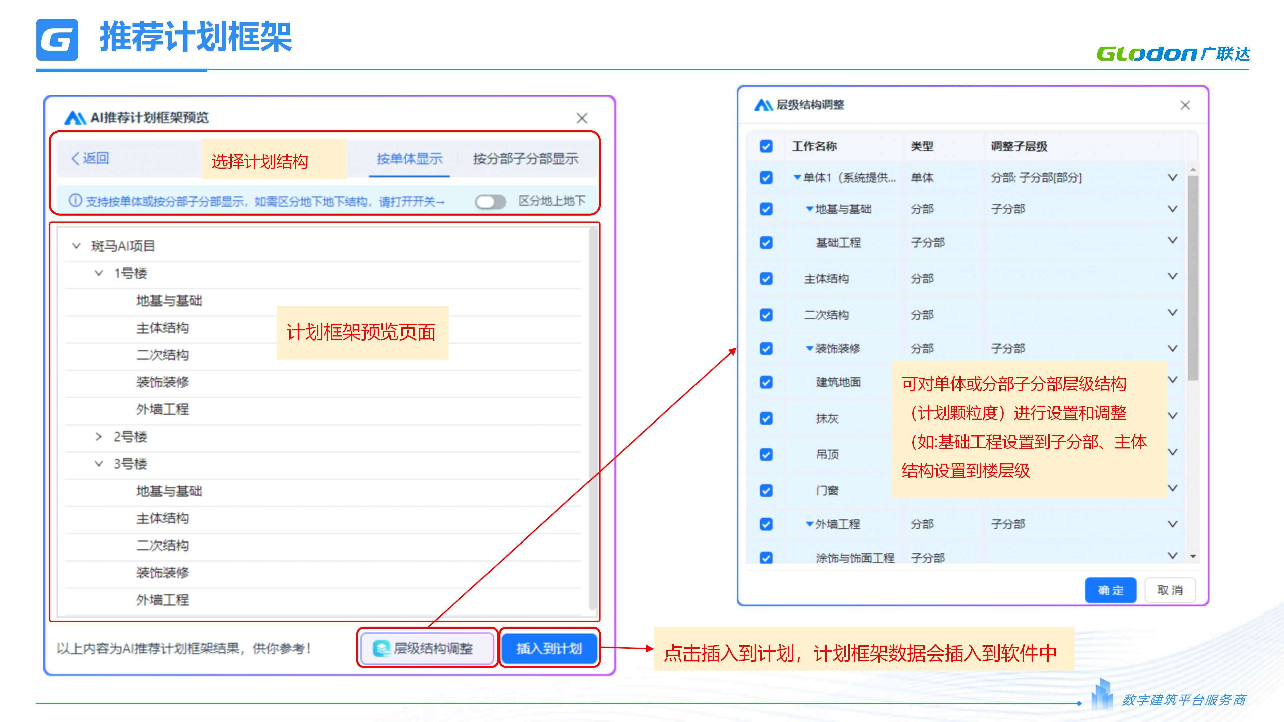Click the Glodon广联达 logo

pyautogui.click(x=1173, y=53)
